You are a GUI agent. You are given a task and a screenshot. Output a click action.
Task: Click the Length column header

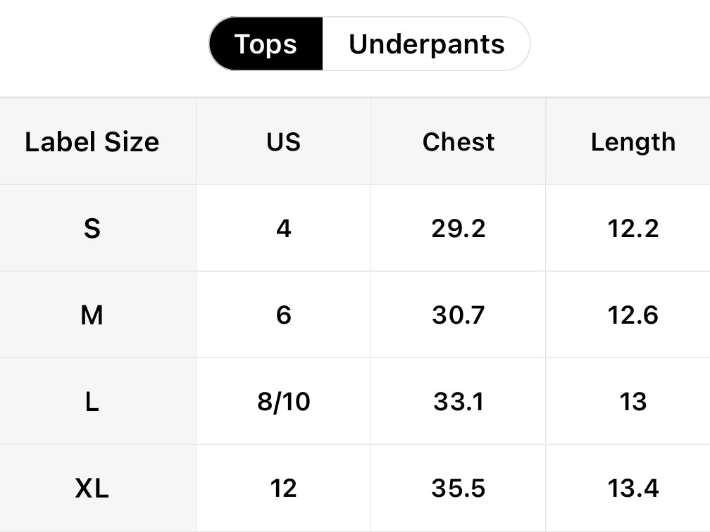[633, 142]
